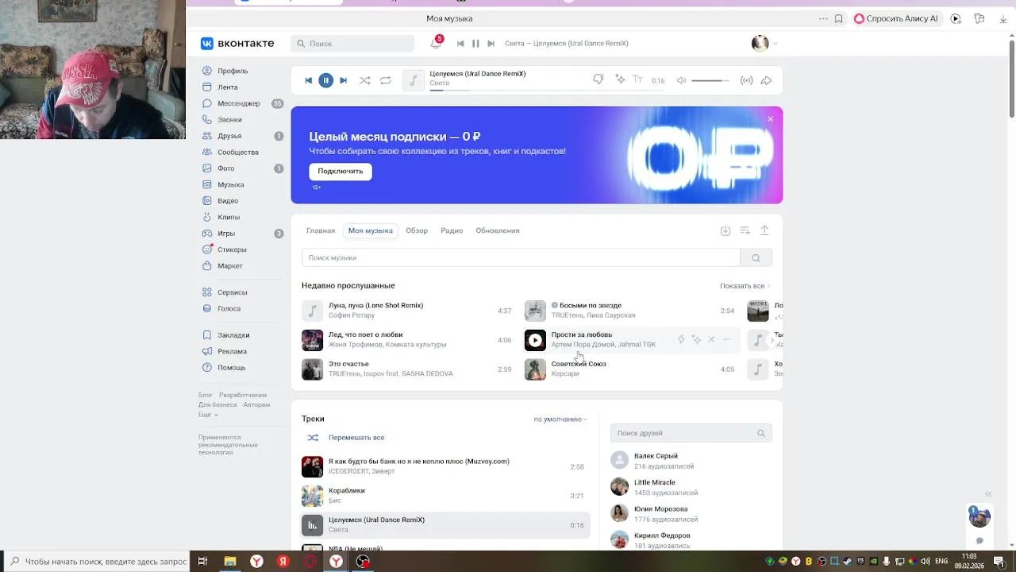The height and width of the screenshot is (572, 1016).
Task: Open Закладки in the sidebar
Action: tap(233, 335)
